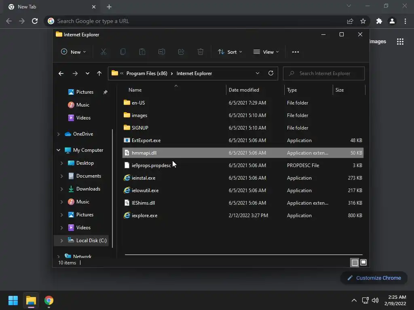Screen dimensions: 414x310
Task: Open the New item dropdown
Action: click(74, 52)
